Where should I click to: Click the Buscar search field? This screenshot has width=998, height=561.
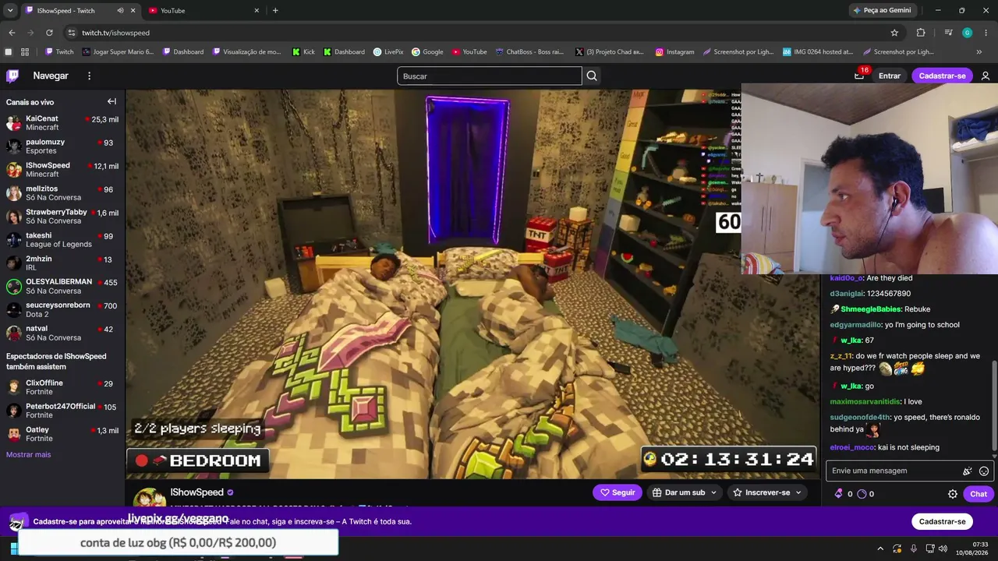[490, 76]
